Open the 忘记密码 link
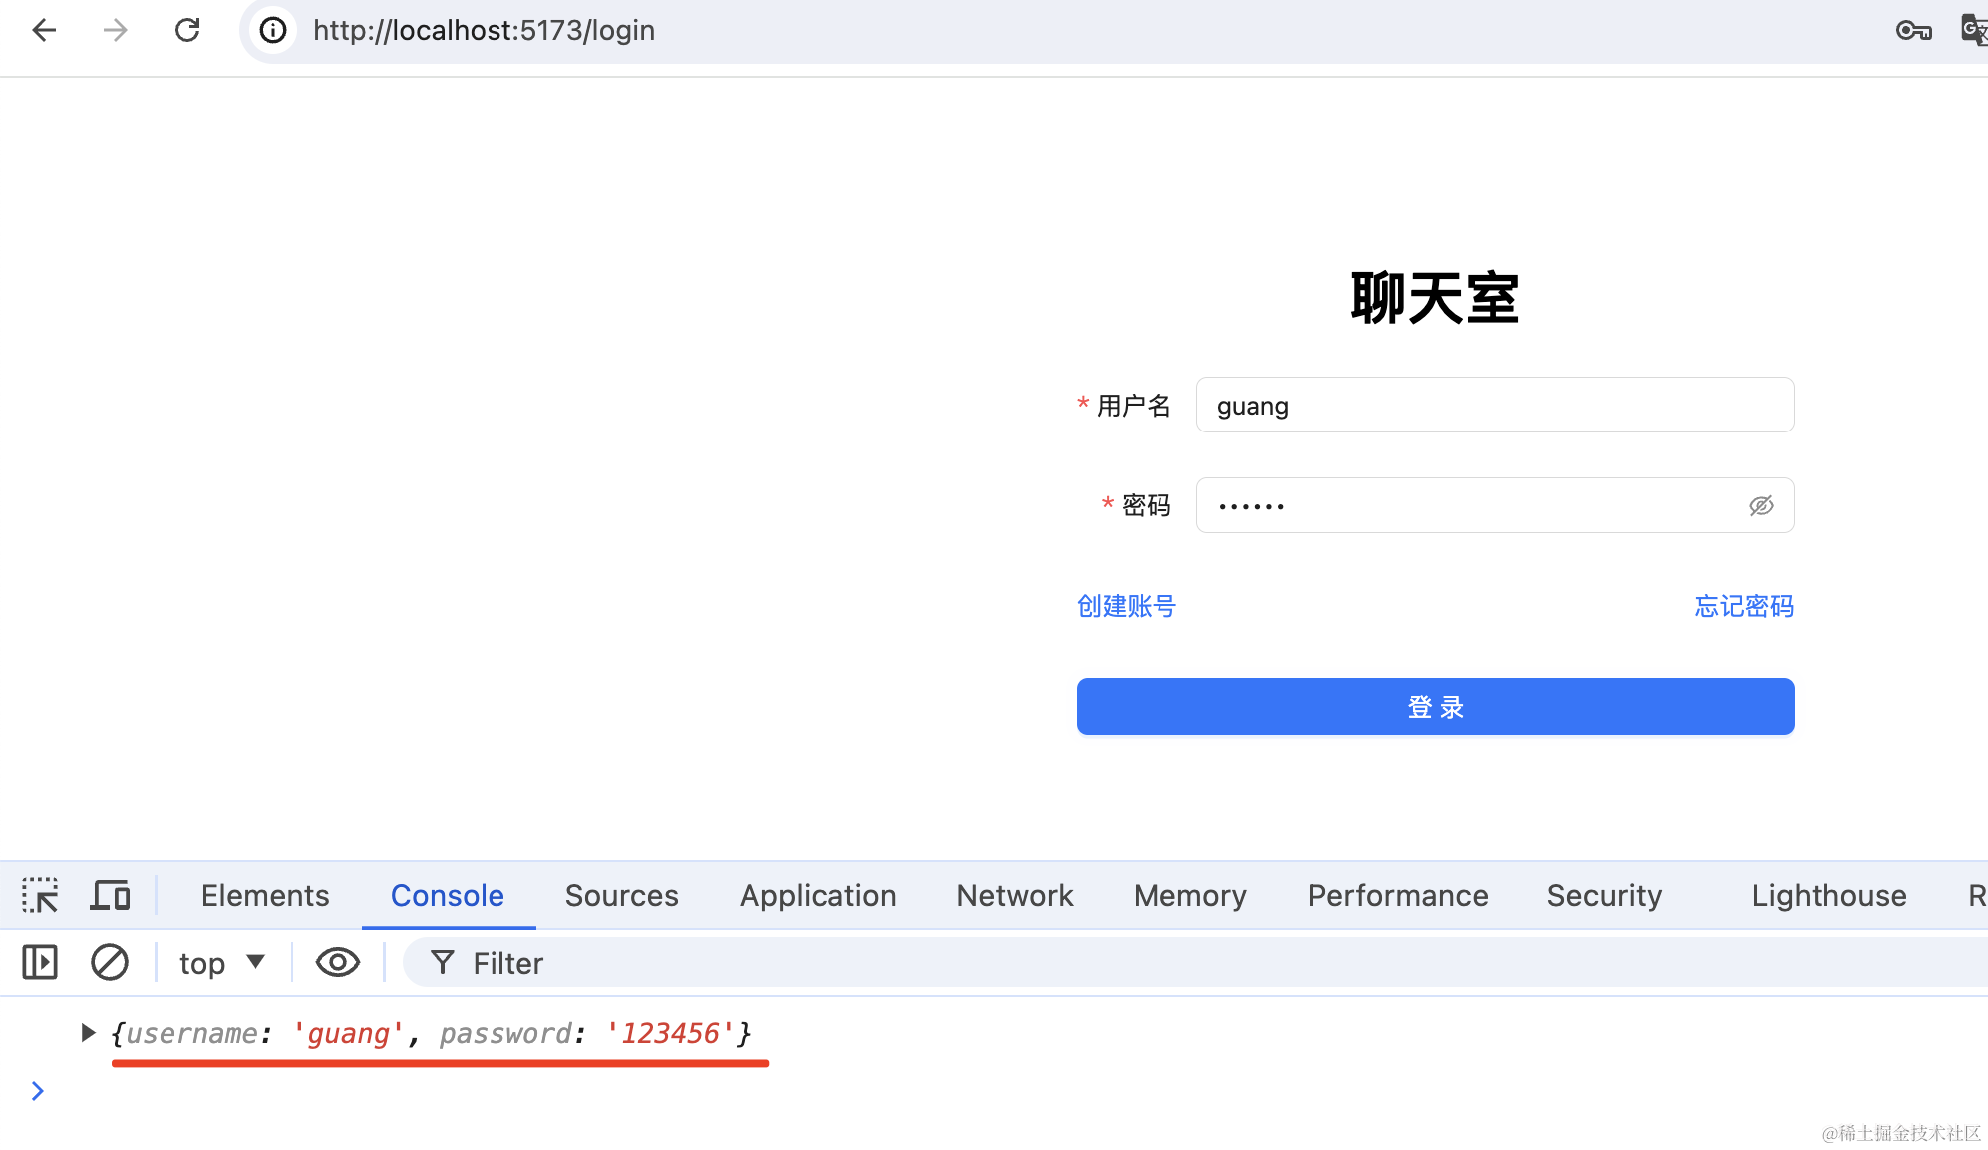 tap(1744, 606)
